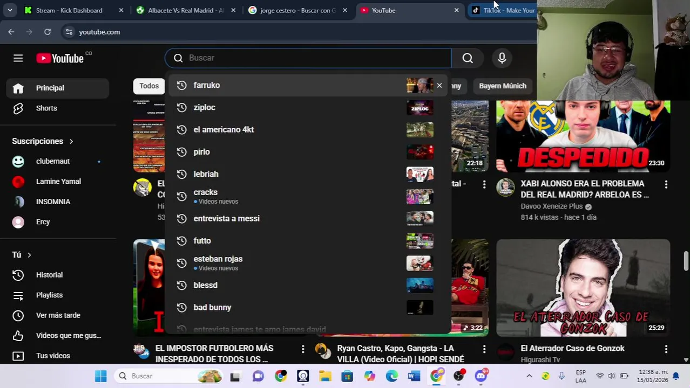Open 'Videos que me gustan' in sidebar
The width and height of the screenshot is (690, 388).
click(x=58, y=336)
